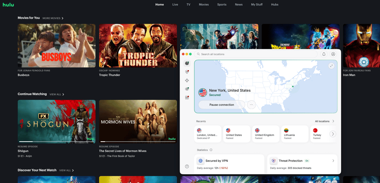380x183 pixels.
Task: Open Hulu My Stuff tab
Action: pyautogui.click(x=257, y=4)
